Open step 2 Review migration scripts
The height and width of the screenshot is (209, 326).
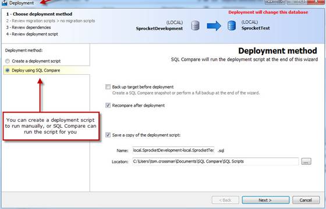point(51,21)
